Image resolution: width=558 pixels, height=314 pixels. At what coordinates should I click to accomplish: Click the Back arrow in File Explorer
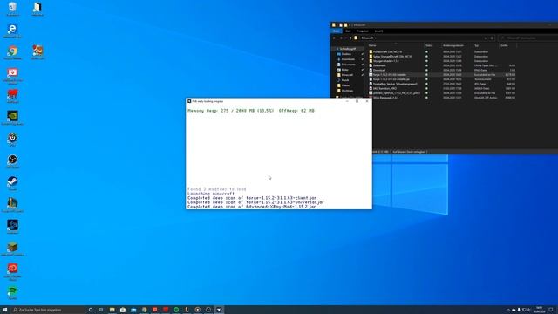click(x=334, y=38)
